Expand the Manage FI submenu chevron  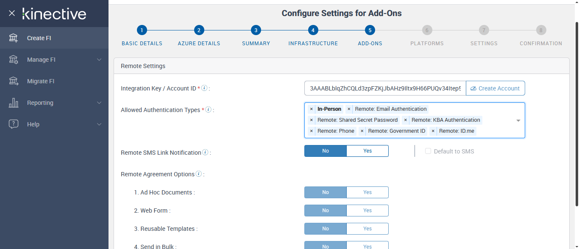pos(99,60)
